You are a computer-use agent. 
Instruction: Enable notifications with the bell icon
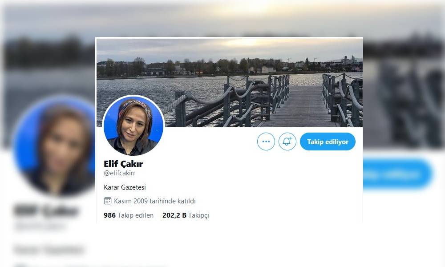(287, 142)
